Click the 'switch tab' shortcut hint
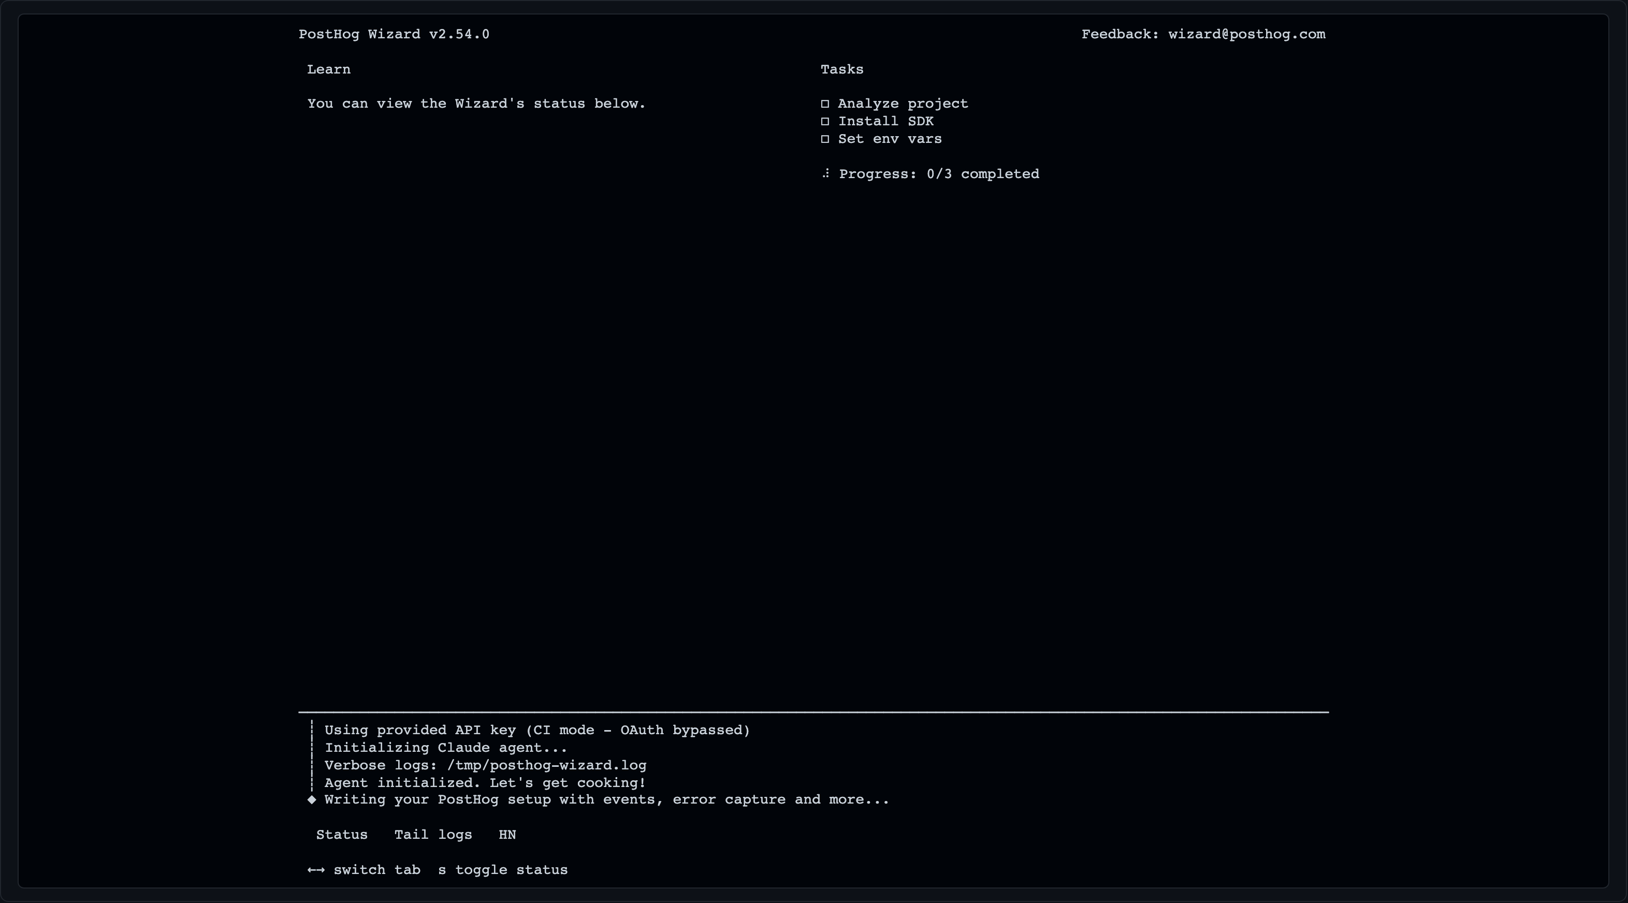1628x903 pixels. [377, 870]
